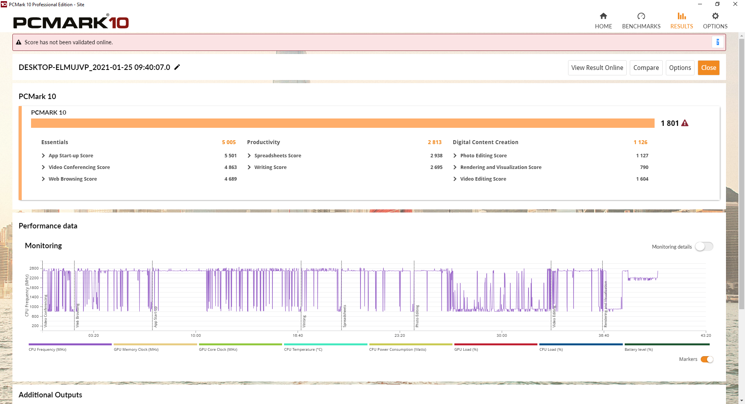Click the overall score 1 801
745x404 pixels.
pos(670,123)
